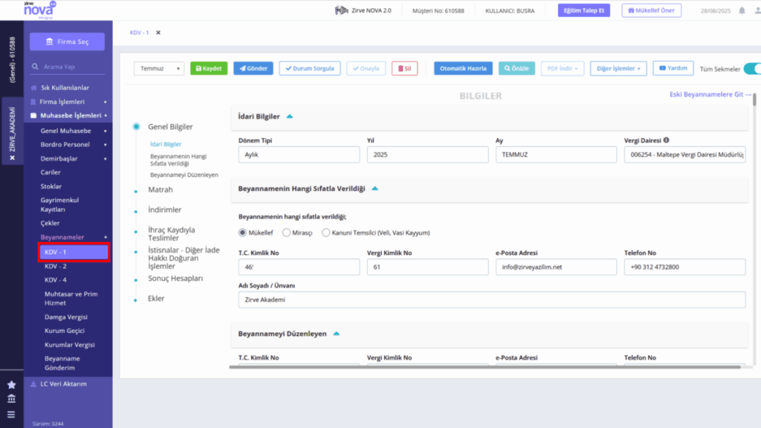Select the Mirasçı radio option

click(286, 233)
